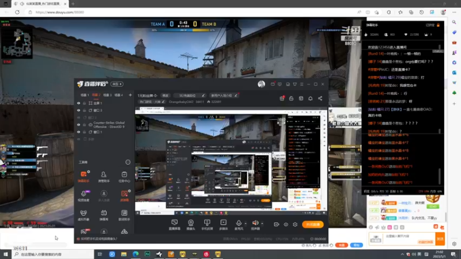Screen dimensions: 461x259
Task: Open the 弹幕秀 tool
Action: tap(104, 215)
